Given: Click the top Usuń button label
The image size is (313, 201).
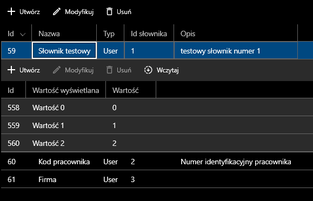Looking at the screenshot, I should coord(124,12).
